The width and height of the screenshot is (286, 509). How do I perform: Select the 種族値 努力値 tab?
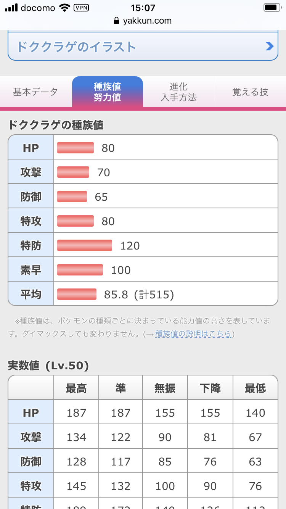[x=107, y=92]
